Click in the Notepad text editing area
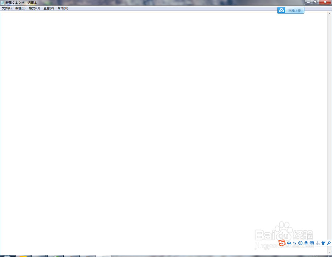 [x=164, y=133]
